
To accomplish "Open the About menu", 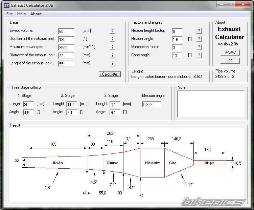I will (36, 14).
